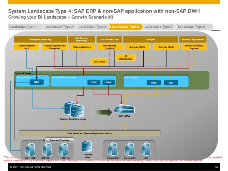Click the Universe Based Access label

[x=64, y=77]
